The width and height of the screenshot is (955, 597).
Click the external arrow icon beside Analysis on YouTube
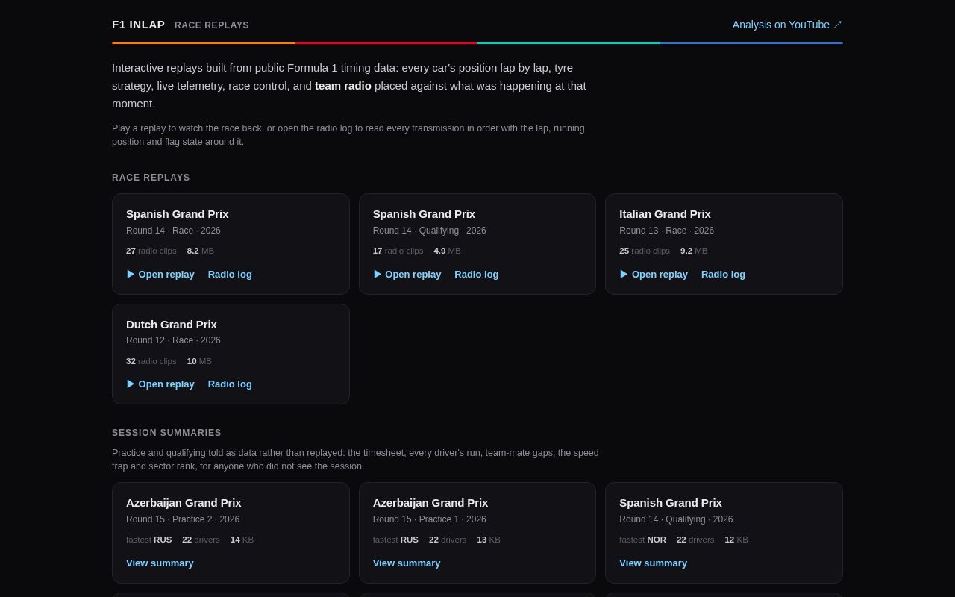838,25
